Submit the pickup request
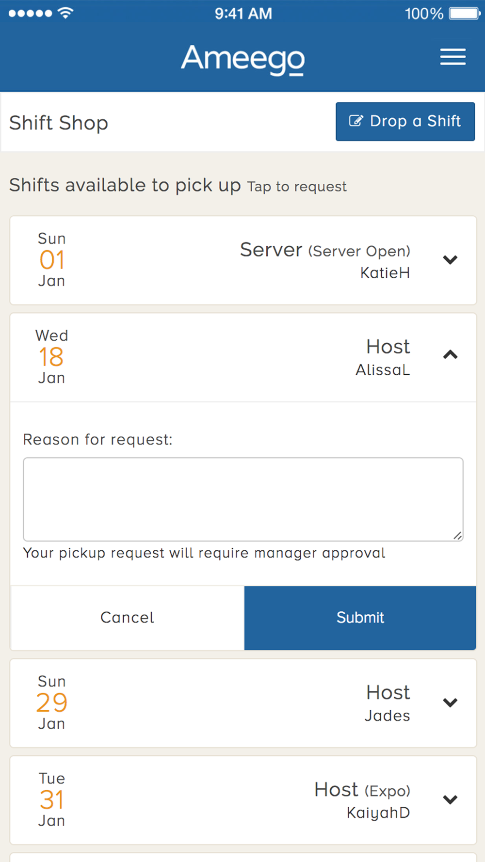Image resolution: width=485 pixels, height=862 pixels. tap(360, 618)
